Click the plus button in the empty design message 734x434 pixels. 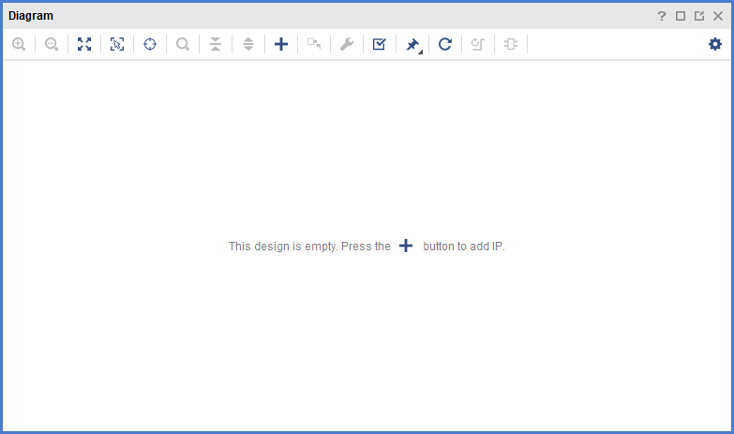406,246
